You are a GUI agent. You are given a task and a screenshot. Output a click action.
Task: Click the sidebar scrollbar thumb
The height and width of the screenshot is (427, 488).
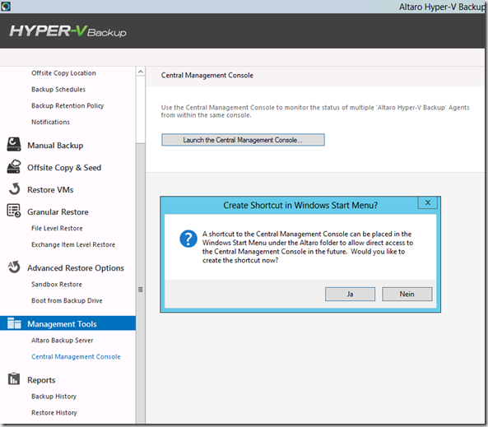click(141, 283)
